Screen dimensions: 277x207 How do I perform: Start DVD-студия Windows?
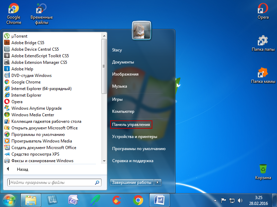click(x=28, y=75)
